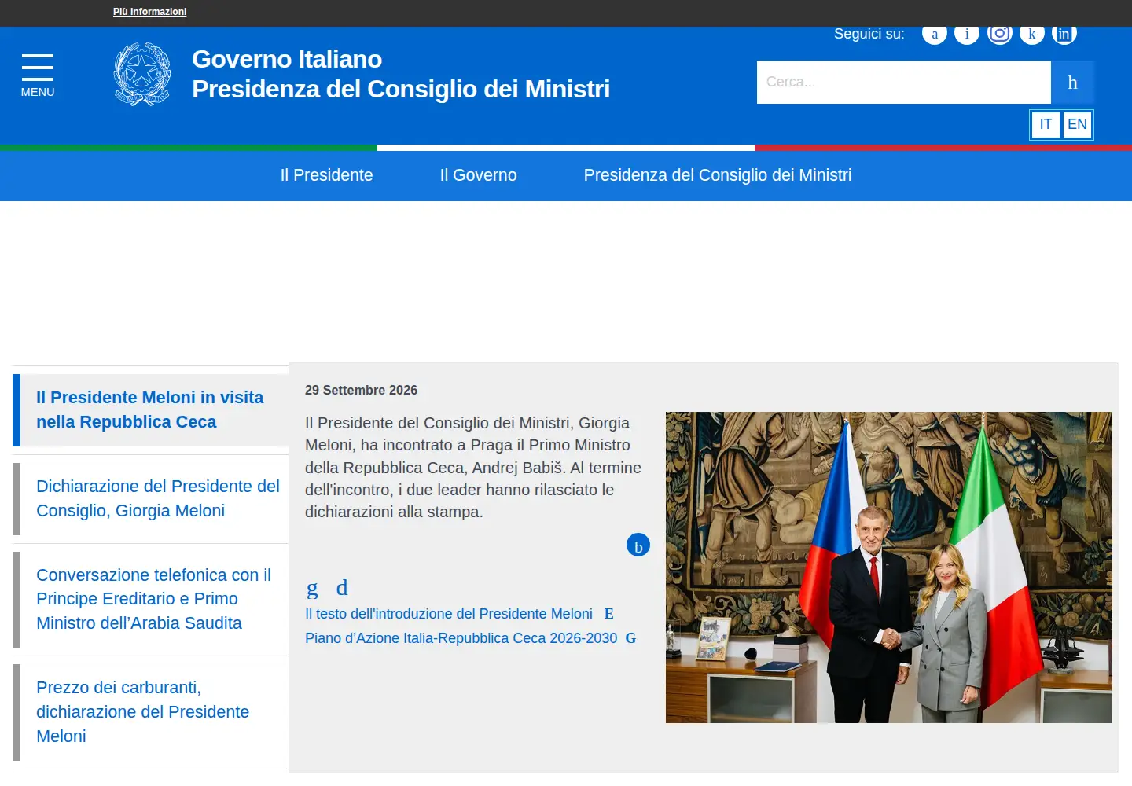Click the Italian Republic emblem logo
Screen dimensions: 1132x786
(x=142, y=75)
